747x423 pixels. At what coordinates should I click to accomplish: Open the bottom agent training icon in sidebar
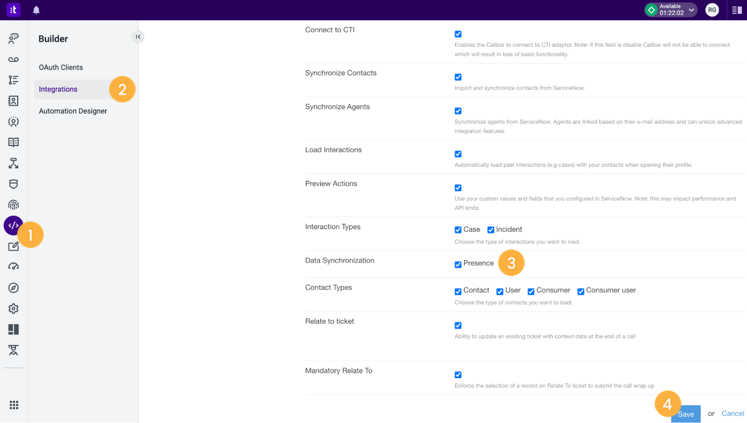[x=14, y=350]
